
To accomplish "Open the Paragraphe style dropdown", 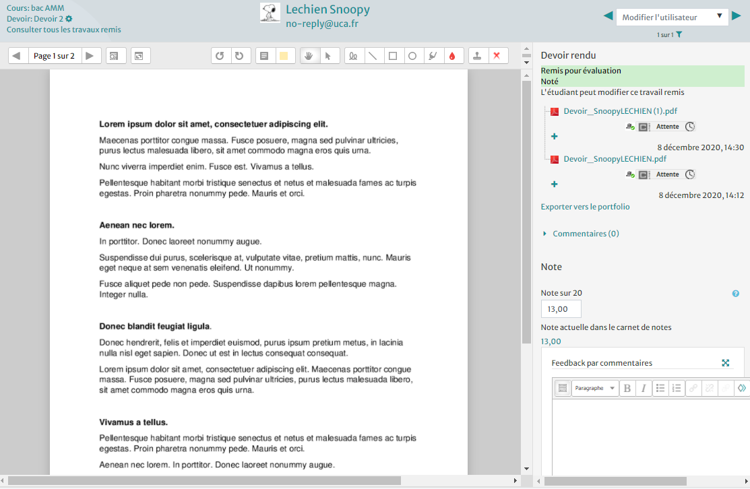I will click(x=594, y=388).
